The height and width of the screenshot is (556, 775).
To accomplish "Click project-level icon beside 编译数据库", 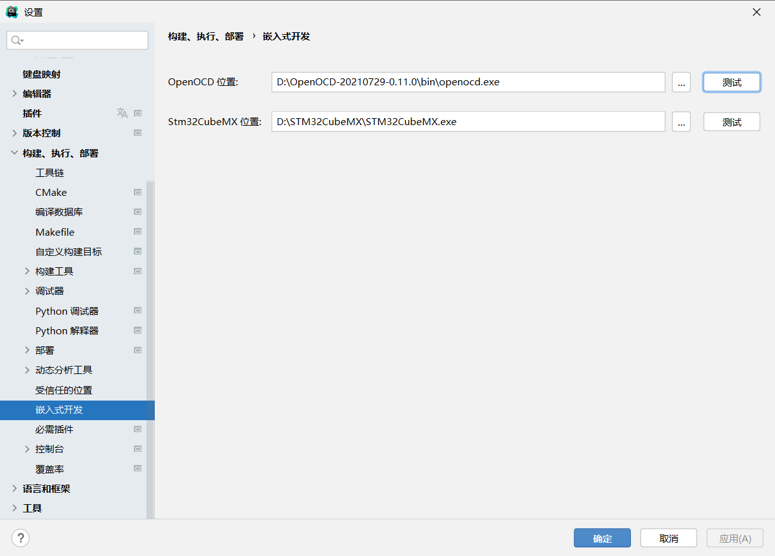I will point(138,212).
